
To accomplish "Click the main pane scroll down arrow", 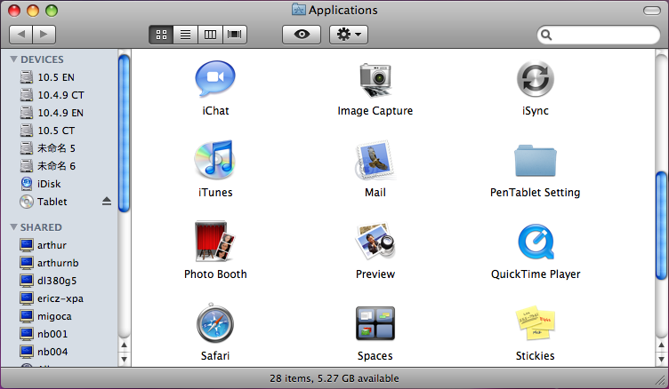I will [x=661, y=359].
